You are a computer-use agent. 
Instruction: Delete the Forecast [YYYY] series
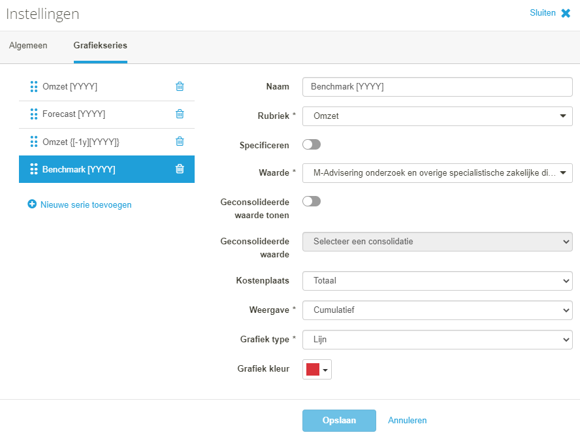click(180, 114)
